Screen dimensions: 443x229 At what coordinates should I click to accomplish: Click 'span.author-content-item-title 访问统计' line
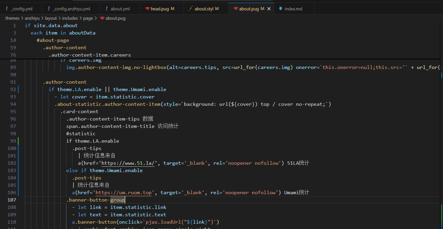coord(122,126)
